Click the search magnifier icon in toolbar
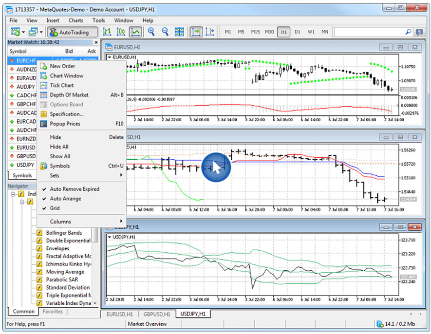Viewport: 431px width, 334px height. point(408,32)
